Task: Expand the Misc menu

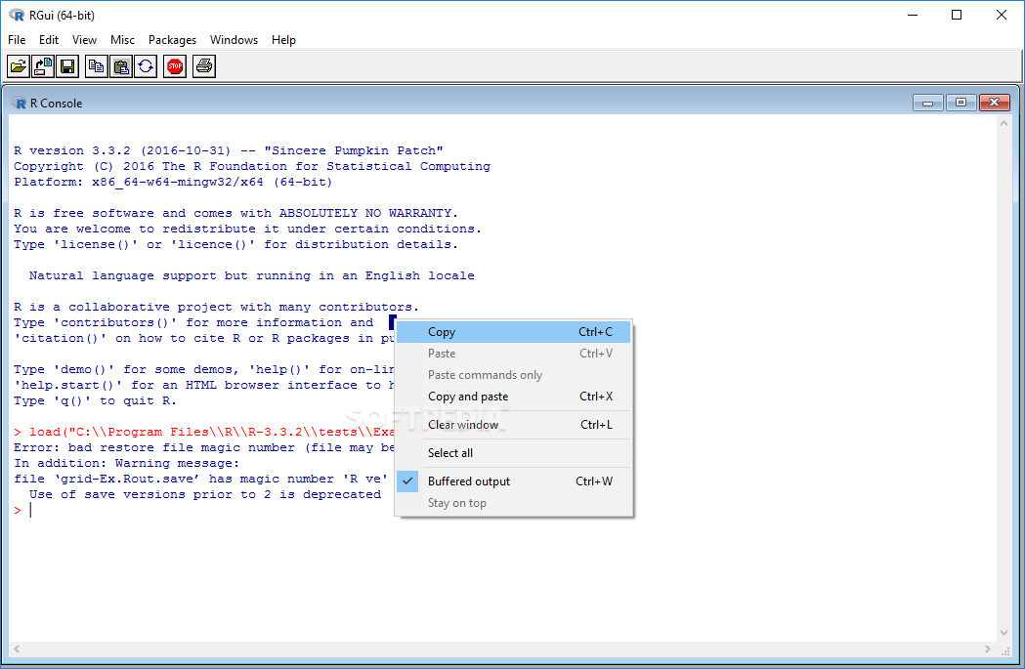Action: pyautogui.click(x=123, y=40)
